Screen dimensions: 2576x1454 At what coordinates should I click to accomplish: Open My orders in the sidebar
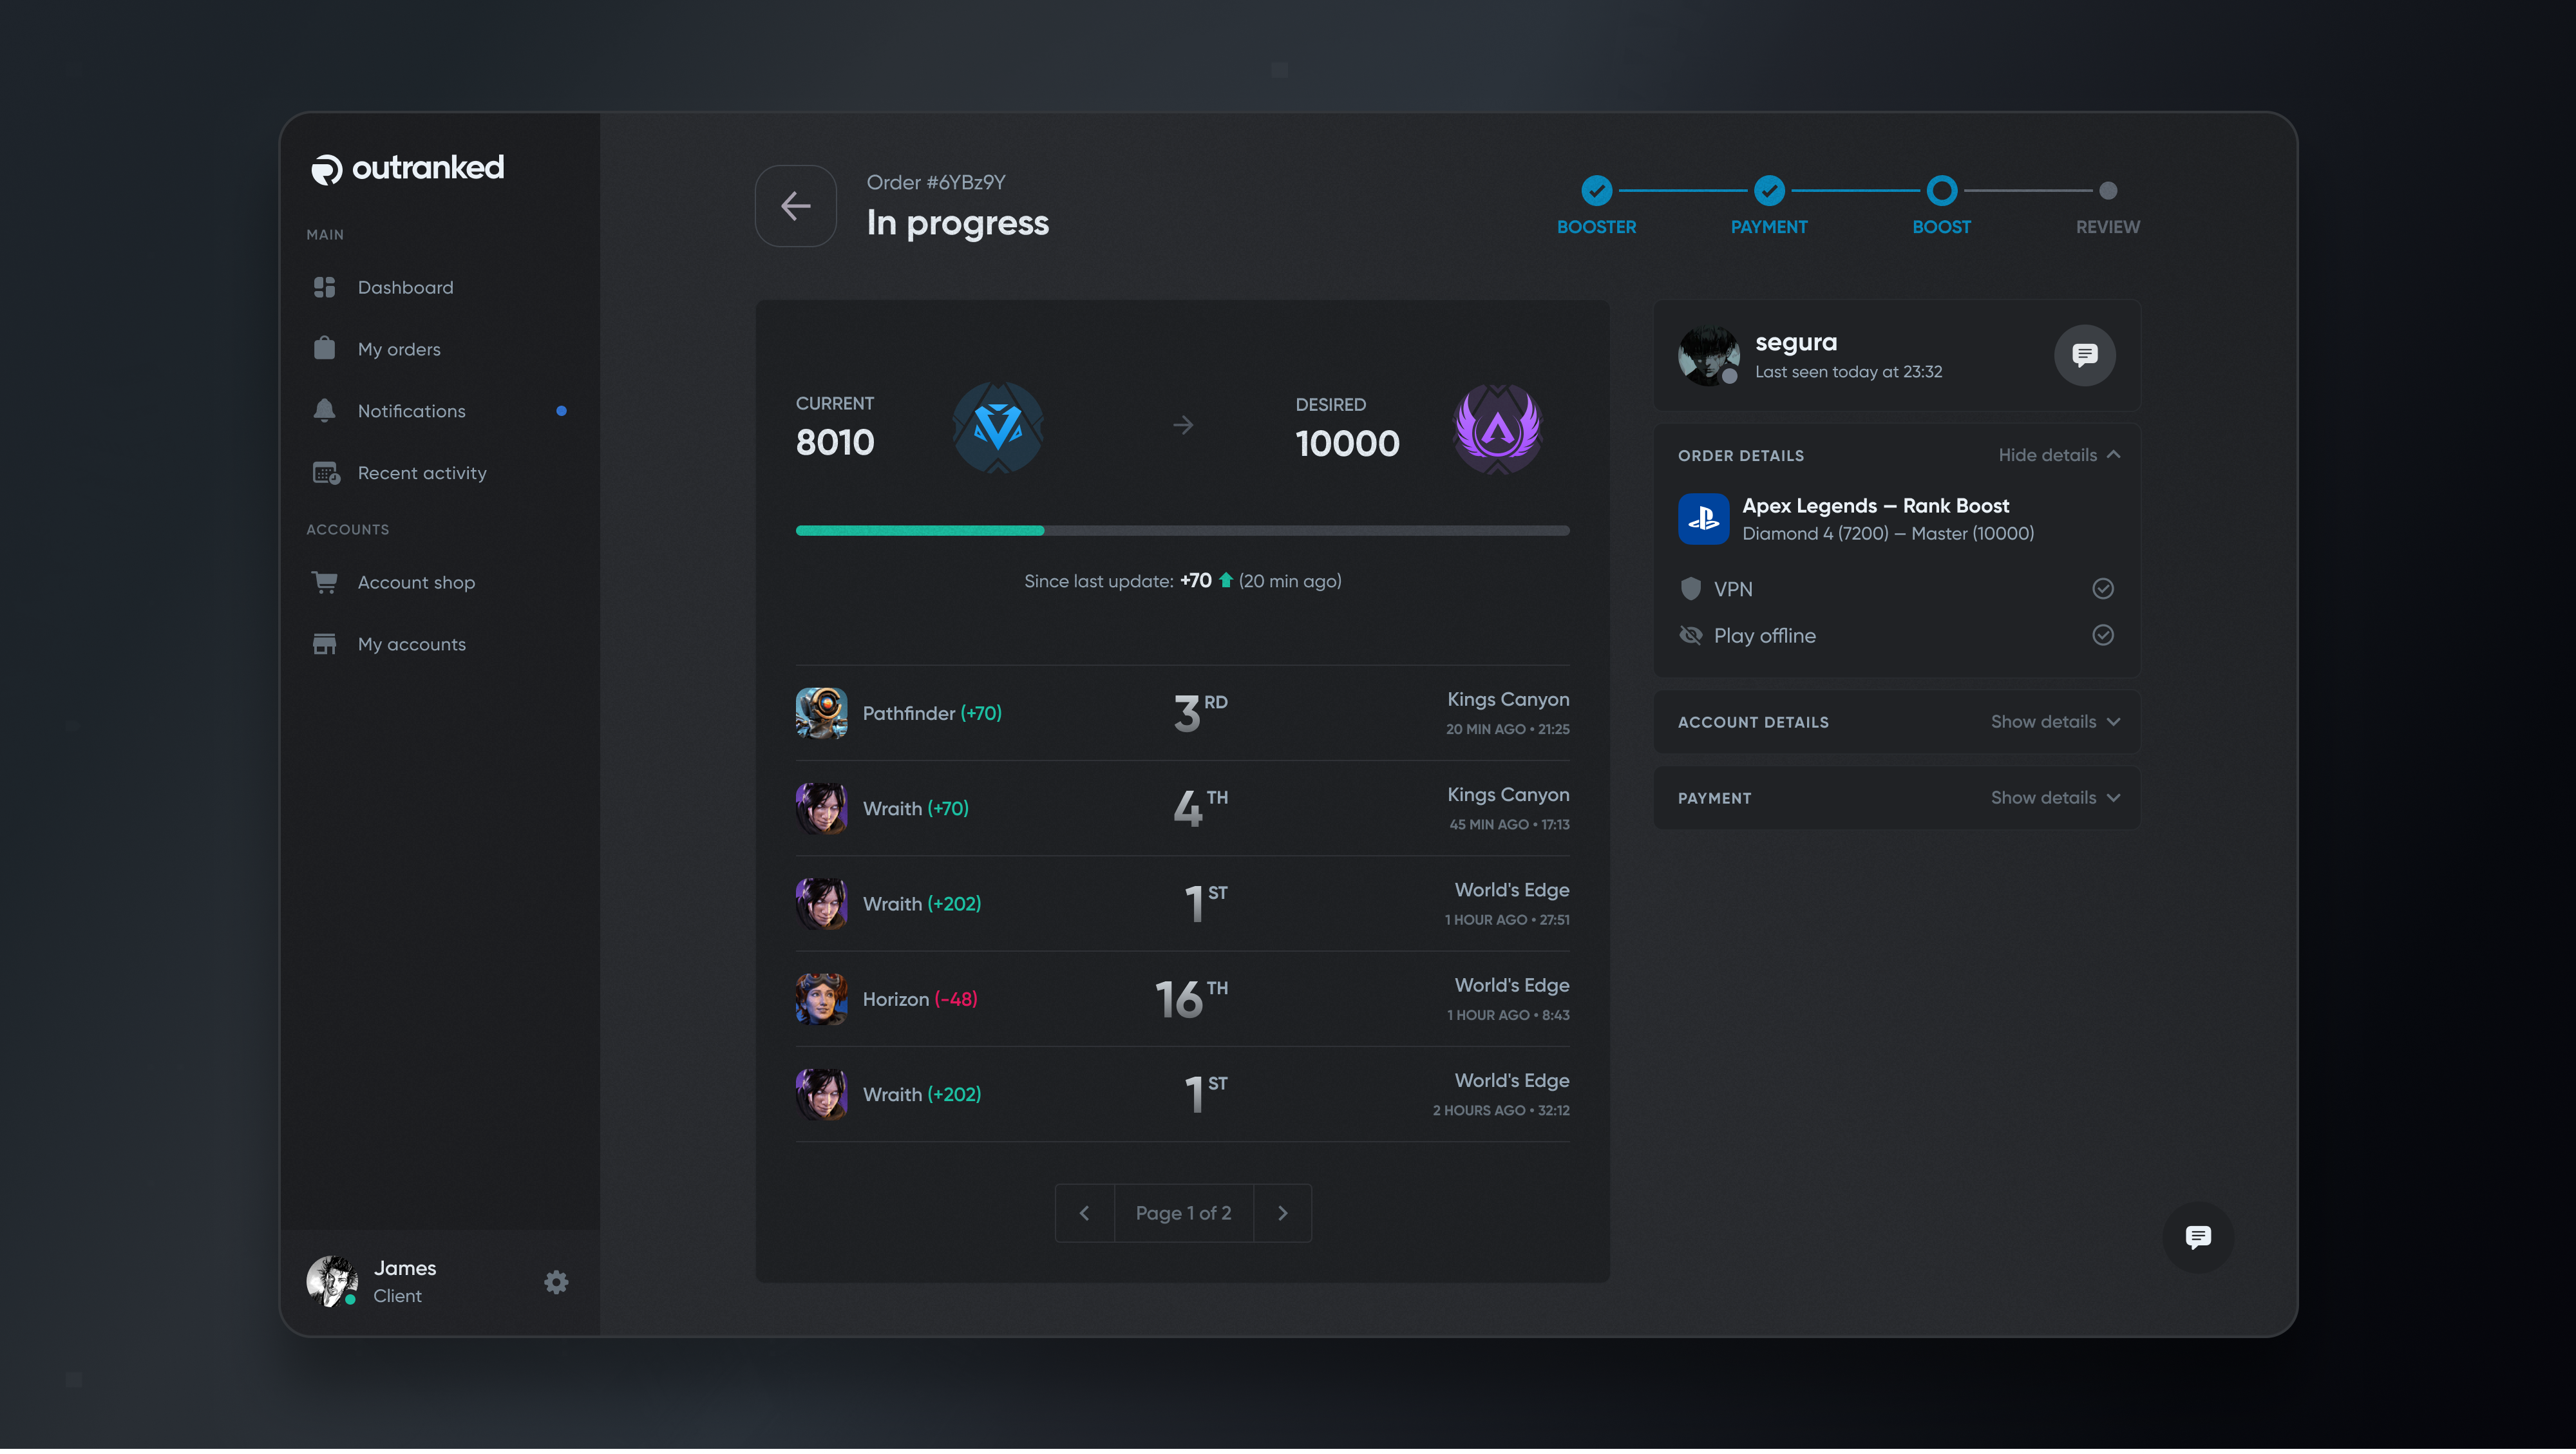coord(398,348)
